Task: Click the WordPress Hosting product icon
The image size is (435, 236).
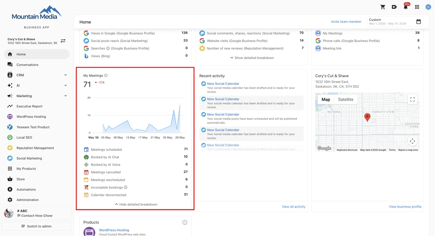Action: (89, 232)
